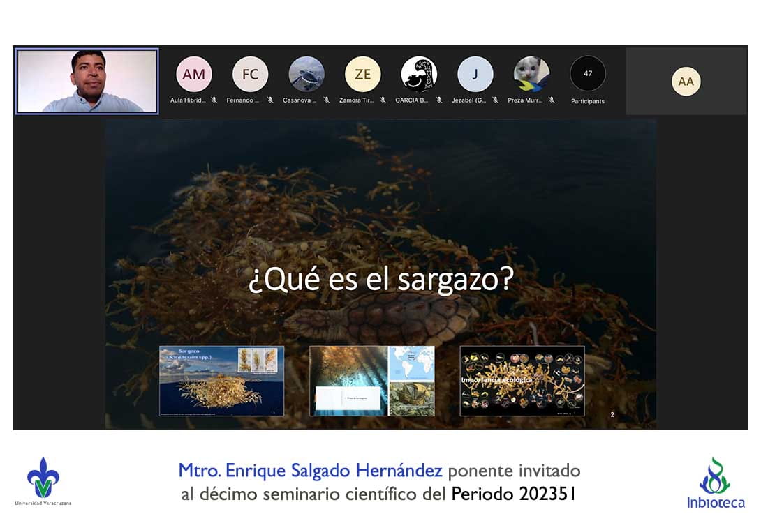Toggle muted mic icon beside Preza Murr
This screenshot has width=761, height=530.
pos(552,100)
